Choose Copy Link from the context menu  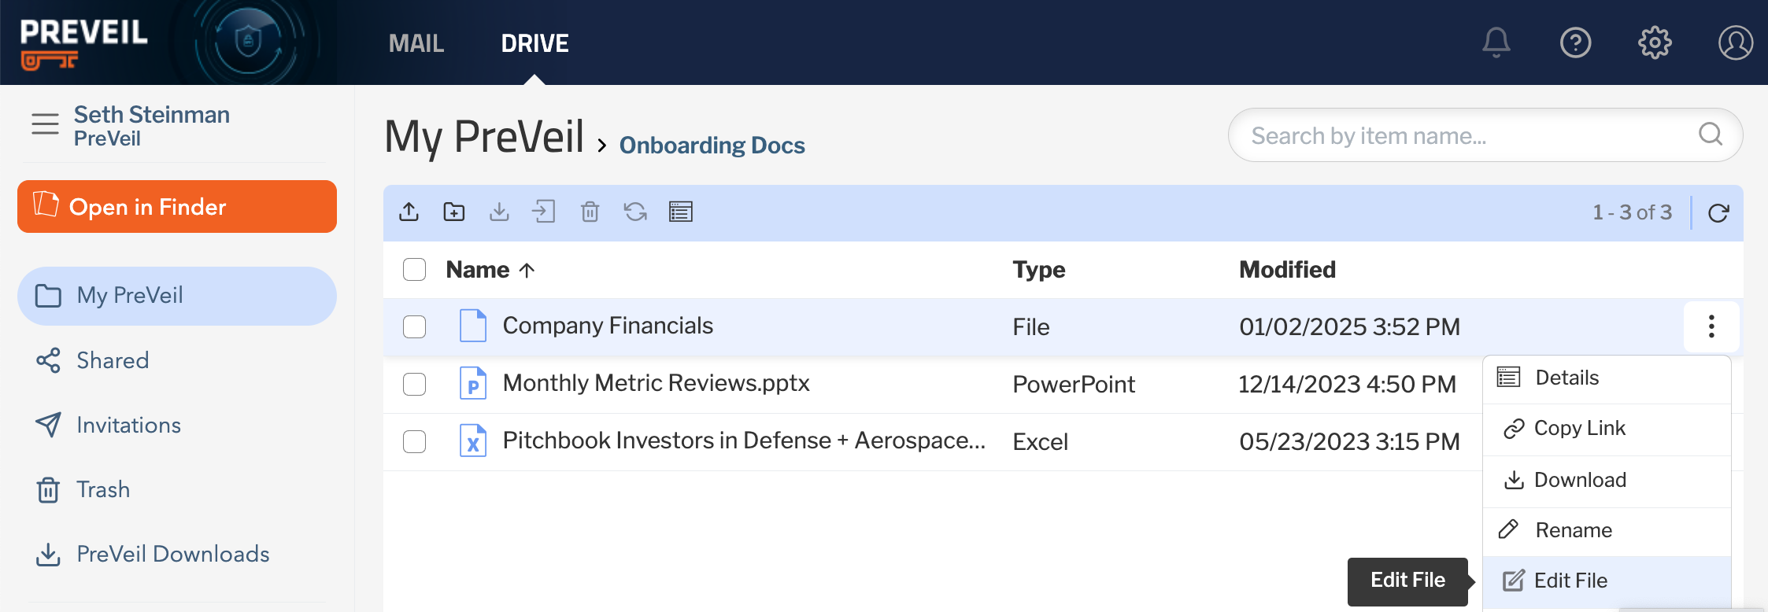click(1607, 429)
